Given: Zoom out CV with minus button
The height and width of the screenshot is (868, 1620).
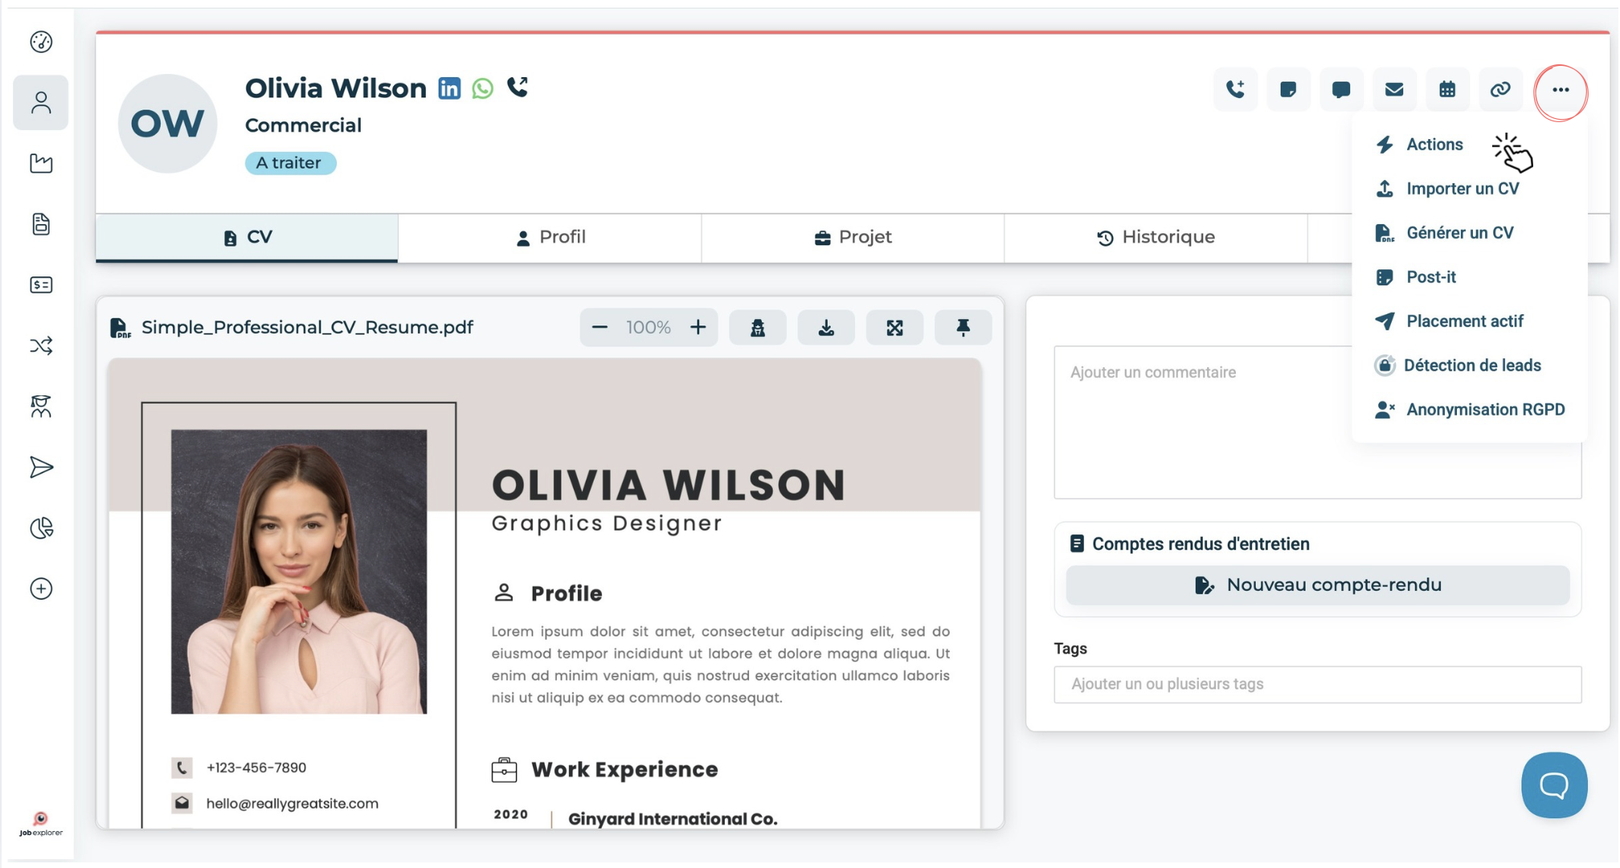Looking at the screenshot, I should click(x=599, y=328).
